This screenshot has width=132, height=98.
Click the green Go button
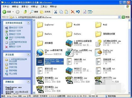126,17
